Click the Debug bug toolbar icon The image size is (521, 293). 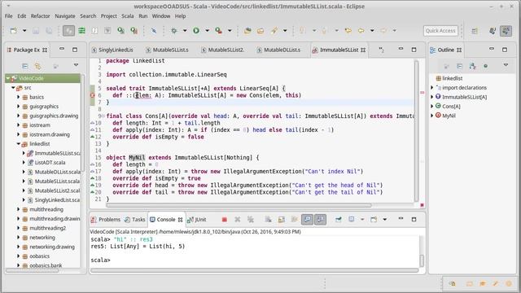(173, 31)
